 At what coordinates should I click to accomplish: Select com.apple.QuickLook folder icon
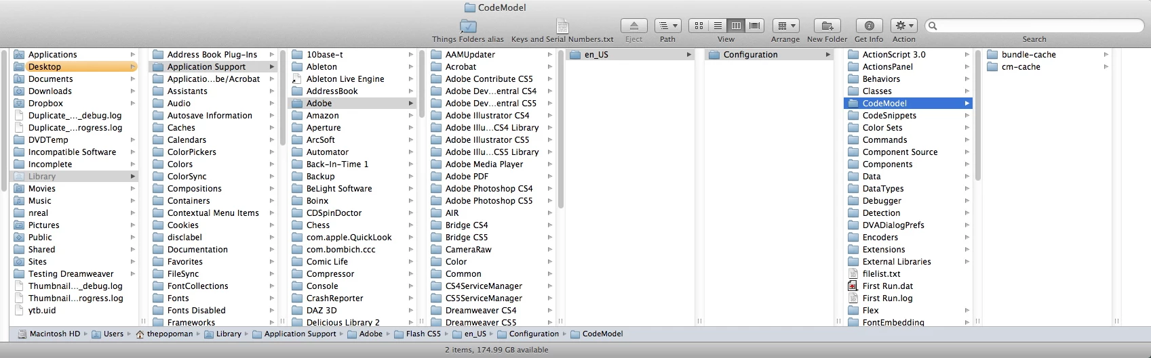click(x=296, y=238)
